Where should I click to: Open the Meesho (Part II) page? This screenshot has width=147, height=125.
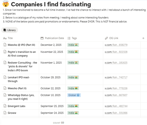click(17, 88)
